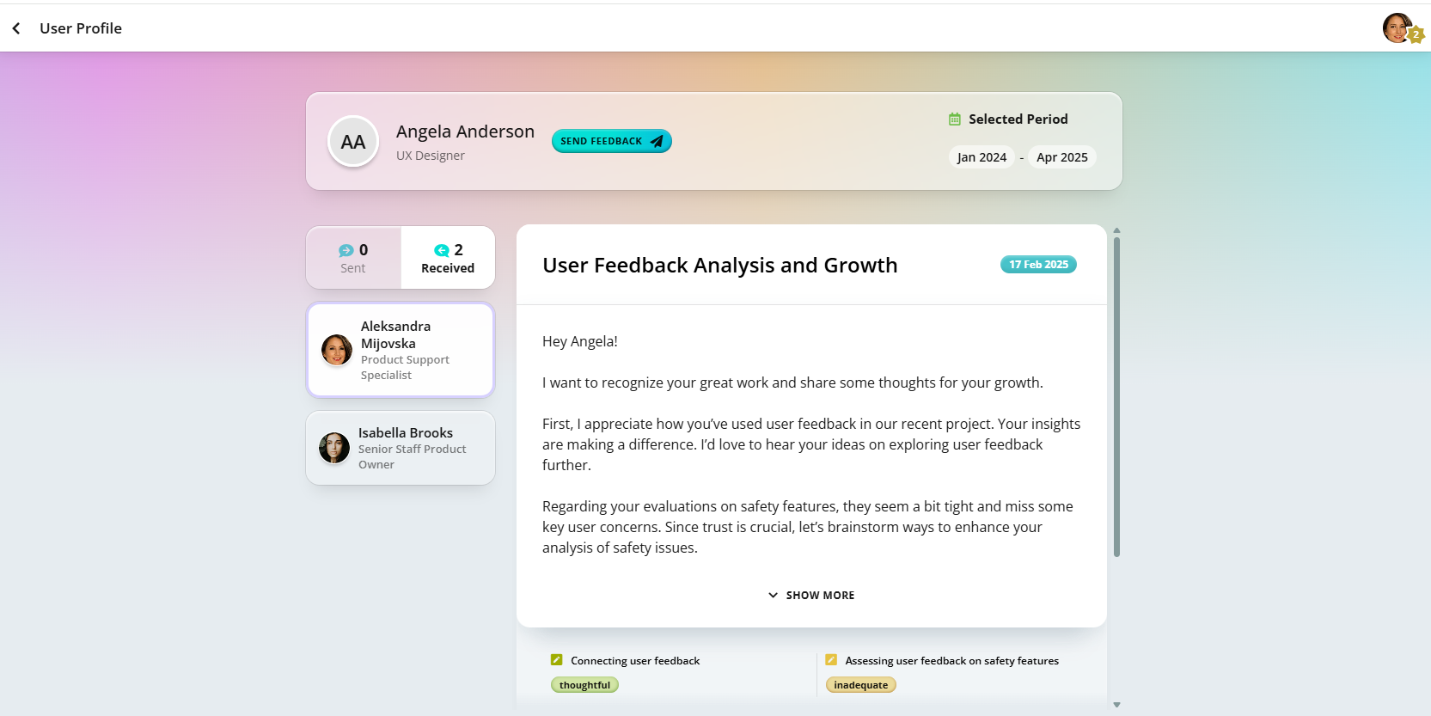Click Isabella Brooks' profile photo
The height and width of the screenshot is (716, 1431).
click(334, 448)
